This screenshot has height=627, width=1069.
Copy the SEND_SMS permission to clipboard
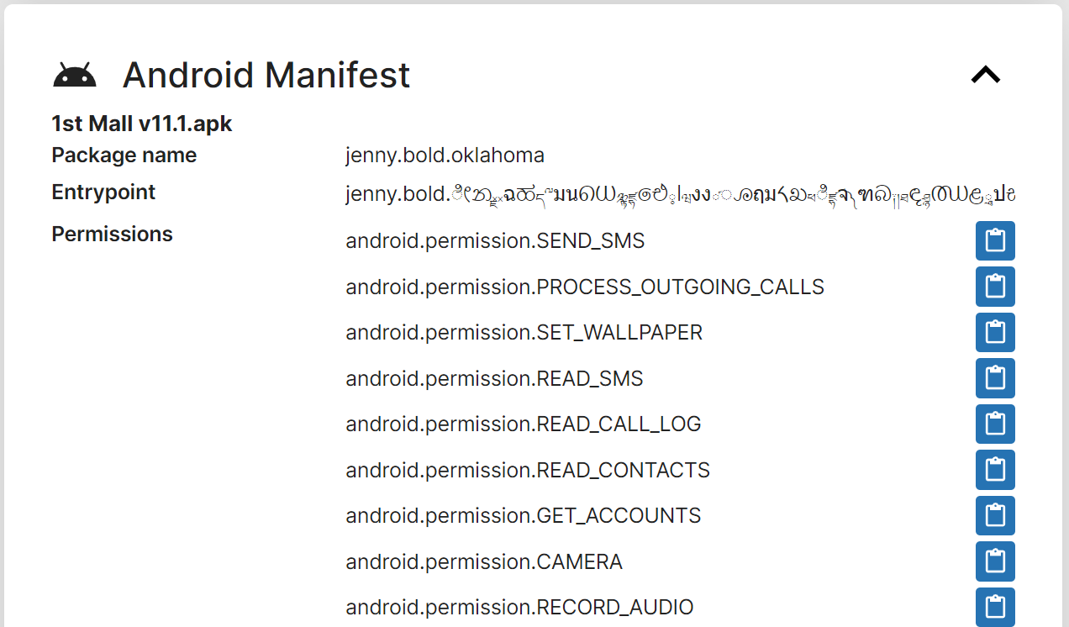click(x=995, y=241)
